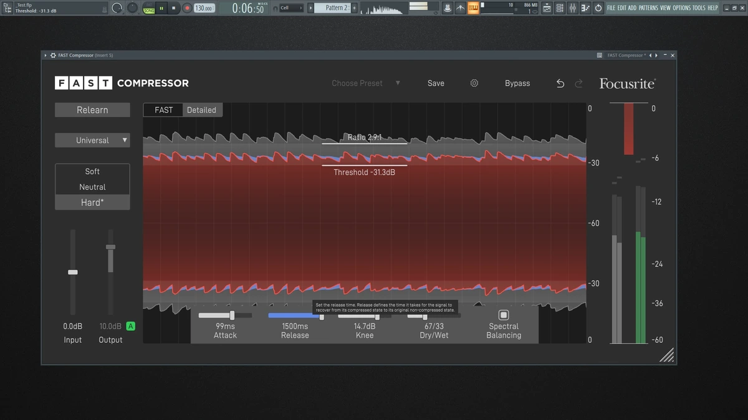
Task: Expand the plugin window menu arrow
Action: coord(46,55)
